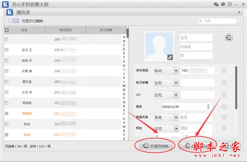This screenshot has width=247, height=162.
Task: Open the feedback window icon in title bar
Action: click(230, 4)
